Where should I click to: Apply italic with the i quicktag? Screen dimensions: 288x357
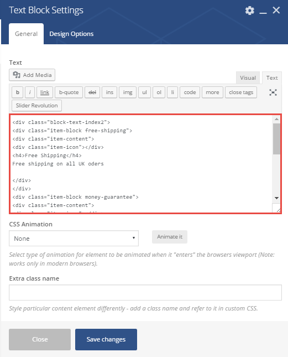pyautogui.click(x=30, y=92)
